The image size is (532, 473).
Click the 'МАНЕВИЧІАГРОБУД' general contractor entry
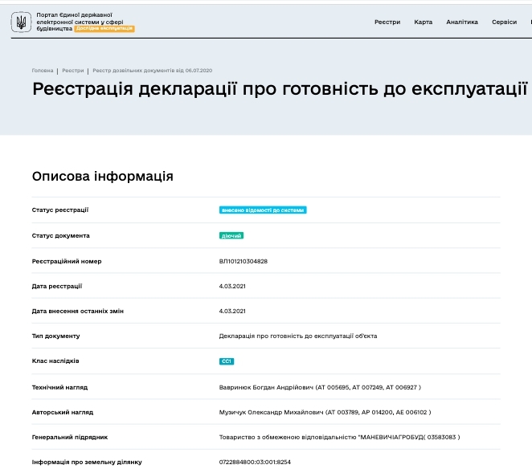tap(339, 438)
